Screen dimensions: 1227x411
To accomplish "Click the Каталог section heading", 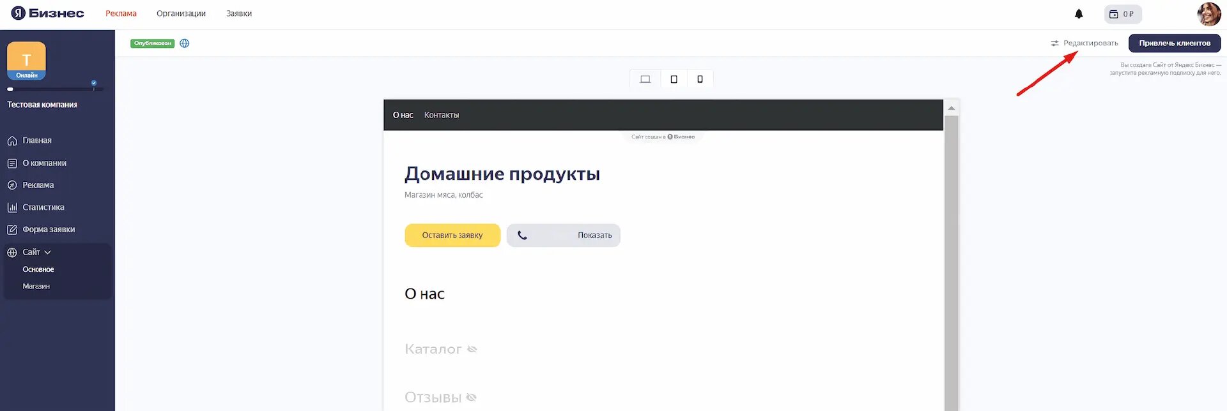I will click(x=433, y=349).
